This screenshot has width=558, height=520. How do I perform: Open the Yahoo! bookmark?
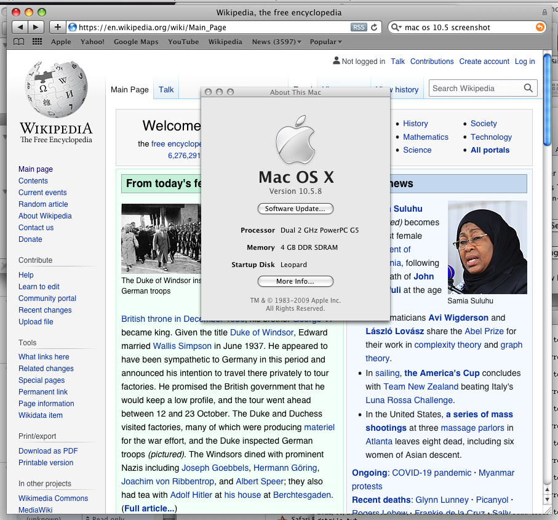click(92, 42)
